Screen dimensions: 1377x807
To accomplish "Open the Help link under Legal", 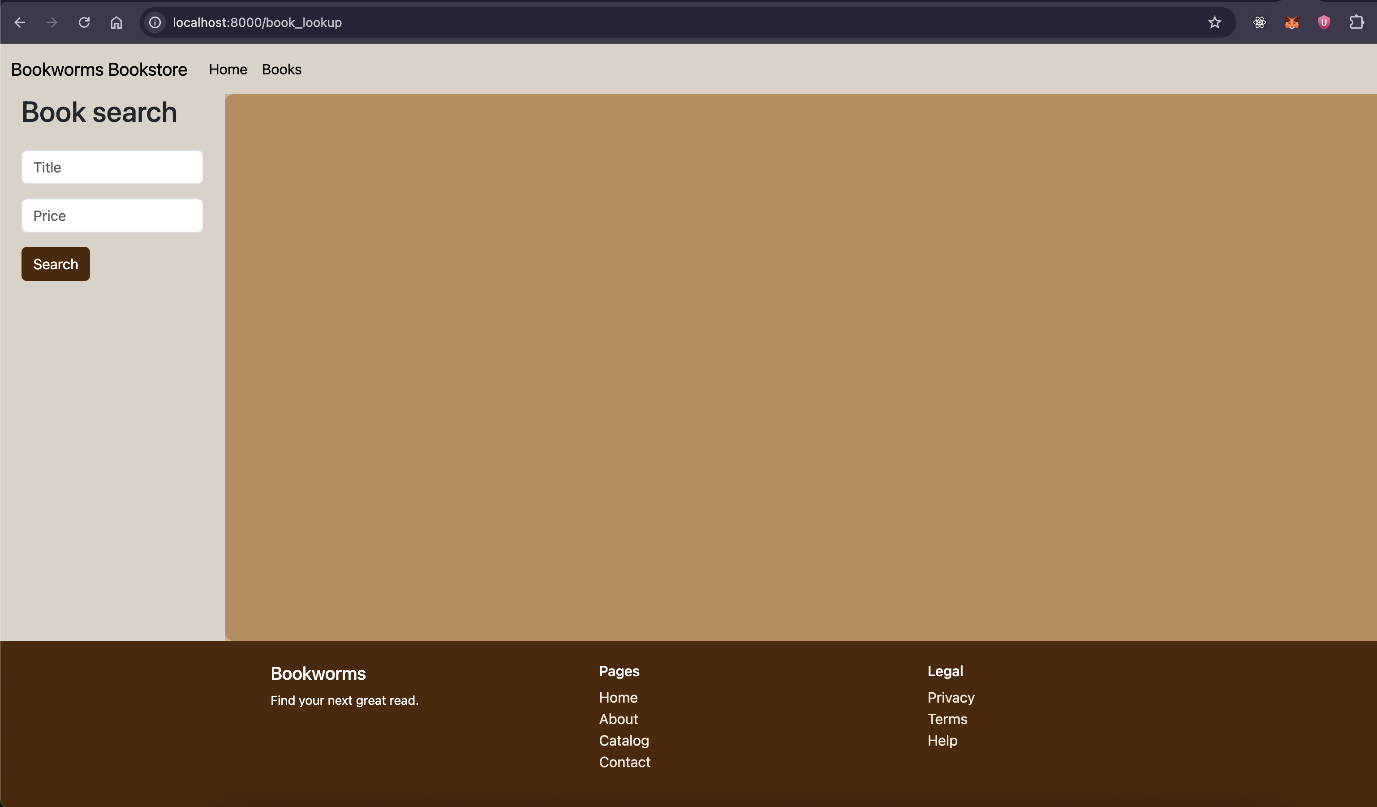I will click(x=942, y=740).
